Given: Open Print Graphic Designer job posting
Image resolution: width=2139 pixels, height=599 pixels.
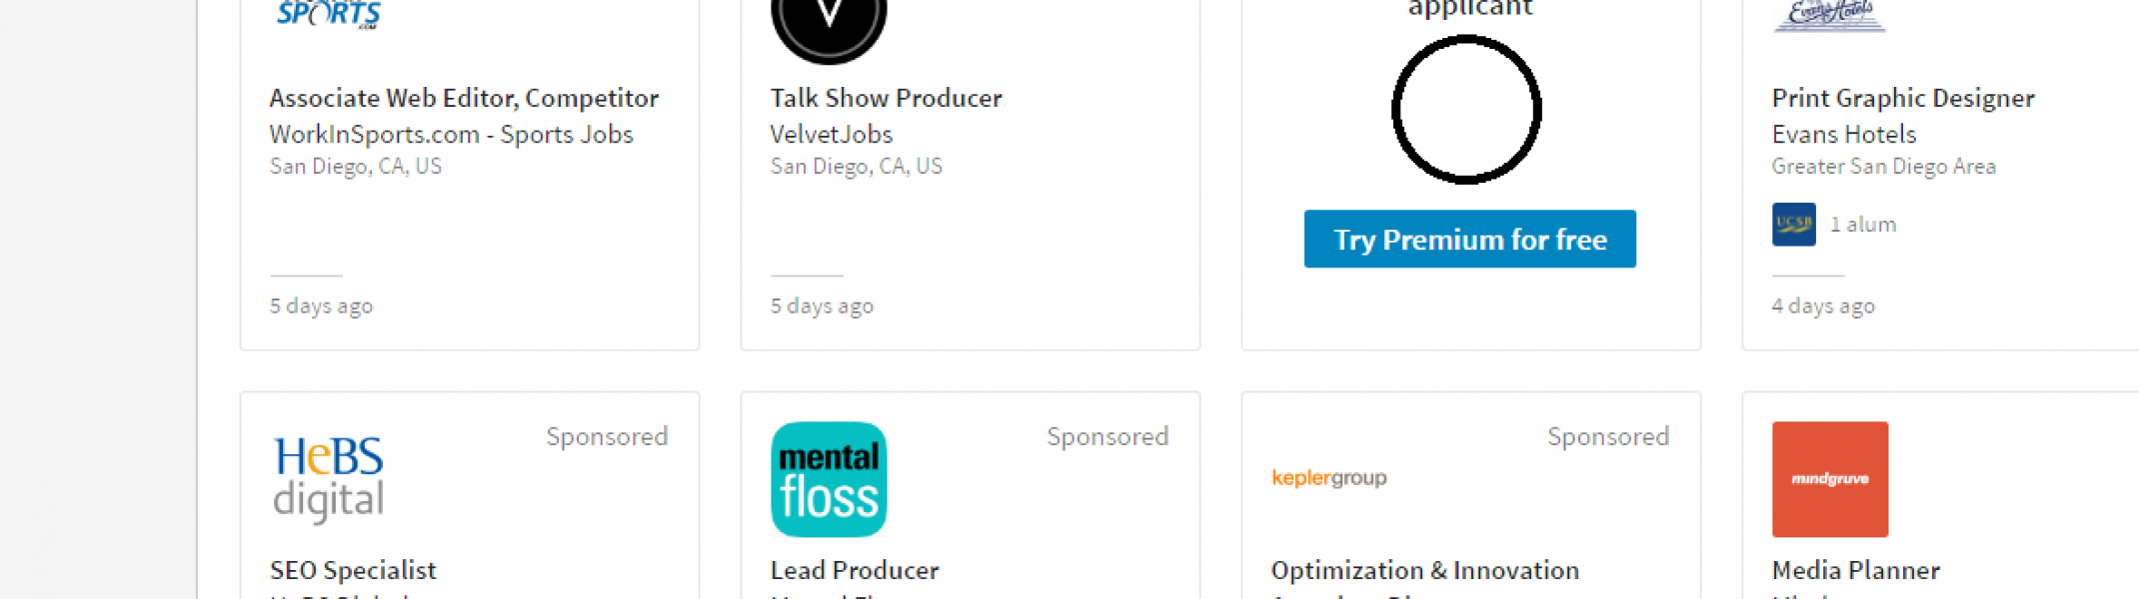Looking at the screenshot, I should (1903, 98).
